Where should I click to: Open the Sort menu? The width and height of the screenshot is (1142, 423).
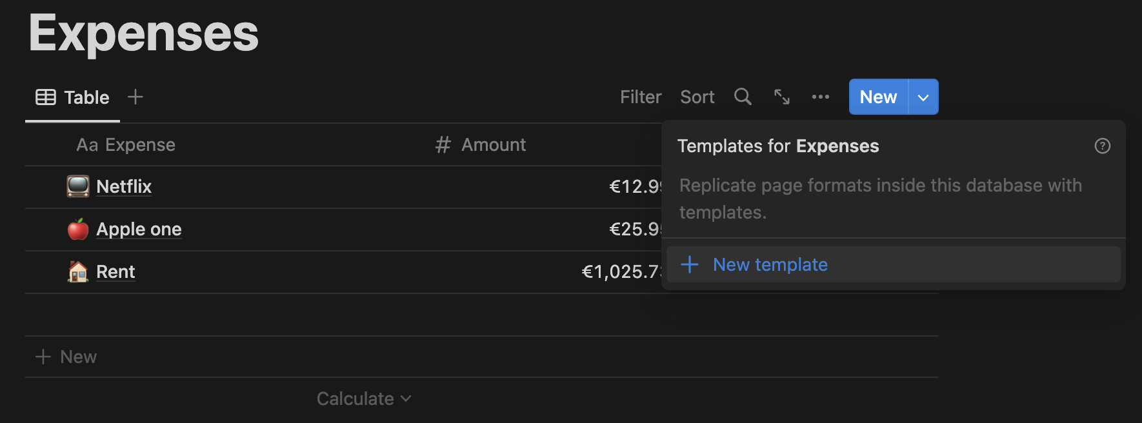click(697, 97)
